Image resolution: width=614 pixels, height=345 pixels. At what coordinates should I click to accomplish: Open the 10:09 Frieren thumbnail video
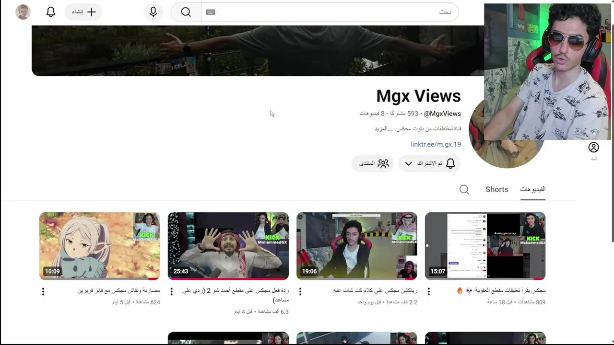[x=100, y=246]
